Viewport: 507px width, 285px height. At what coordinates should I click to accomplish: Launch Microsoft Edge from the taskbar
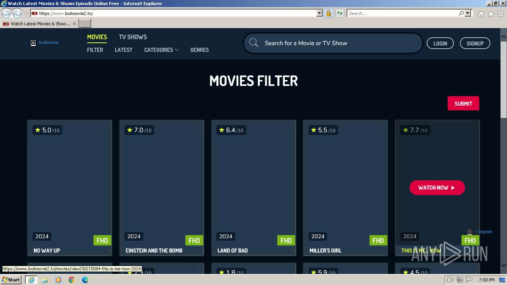85,280
